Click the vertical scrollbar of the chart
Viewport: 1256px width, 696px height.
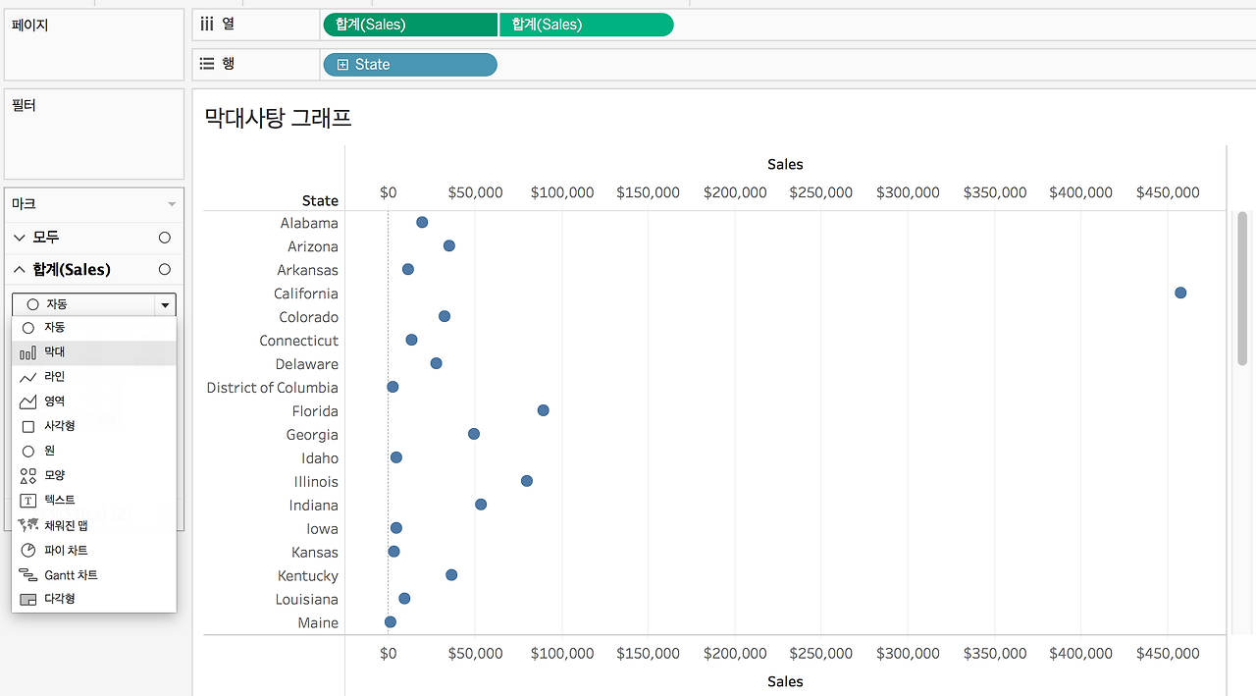coord(1242,288)
